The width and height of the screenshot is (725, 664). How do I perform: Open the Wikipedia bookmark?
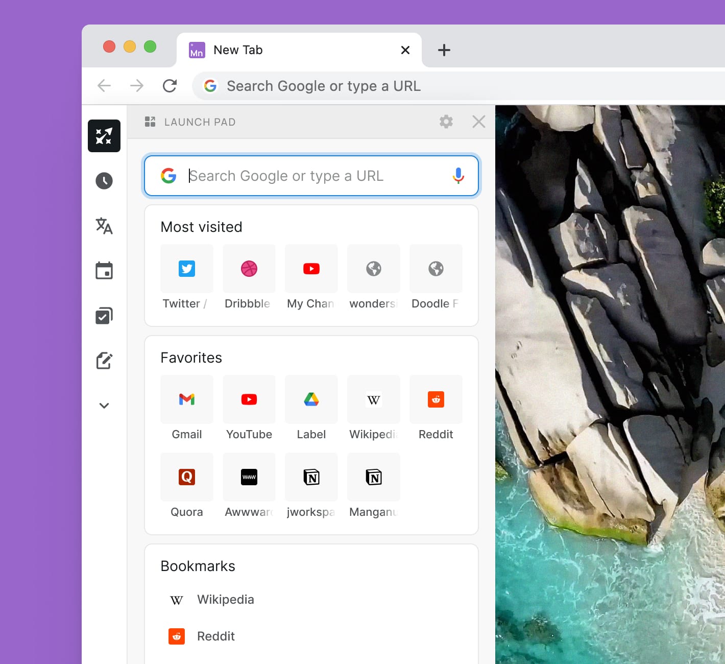(x=225, y=599)
